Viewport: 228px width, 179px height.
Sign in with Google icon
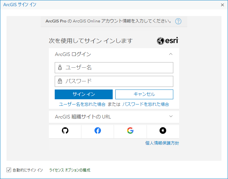130,131
